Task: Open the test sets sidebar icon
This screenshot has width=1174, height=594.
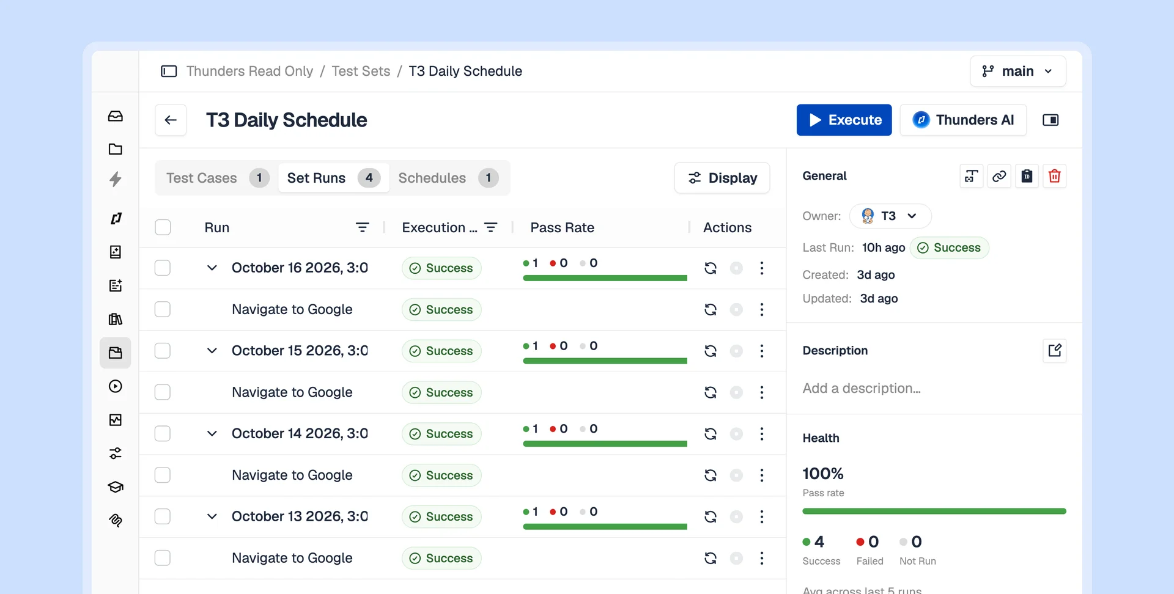Action: pos(115,353)
